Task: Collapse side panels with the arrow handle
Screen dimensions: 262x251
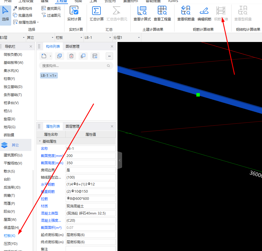Action: pyautogui.click(x=120, y=160)
